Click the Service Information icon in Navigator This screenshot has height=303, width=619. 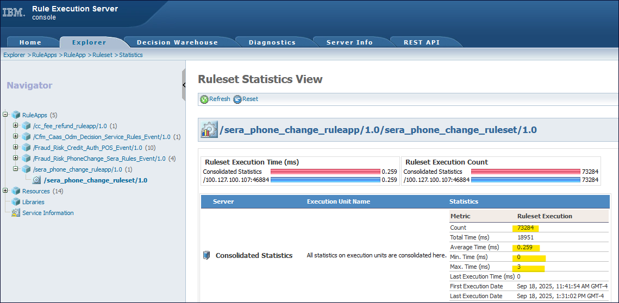(16, 213)
